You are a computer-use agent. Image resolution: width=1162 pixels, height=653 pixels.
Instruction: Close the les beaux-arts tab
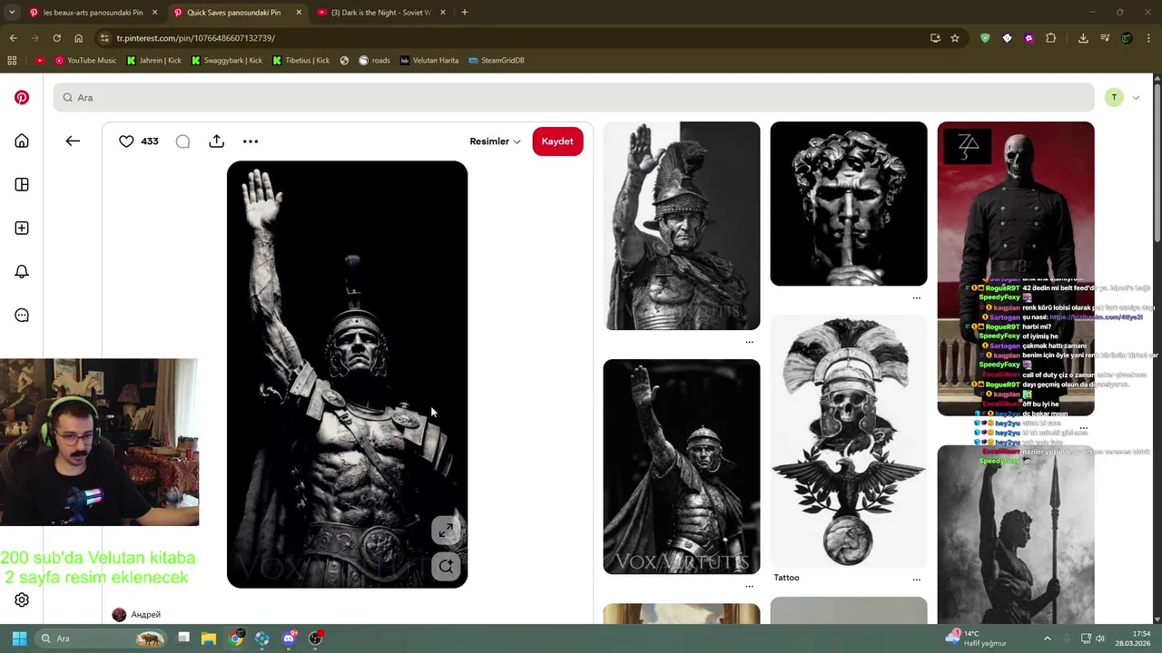click(154, 13)
